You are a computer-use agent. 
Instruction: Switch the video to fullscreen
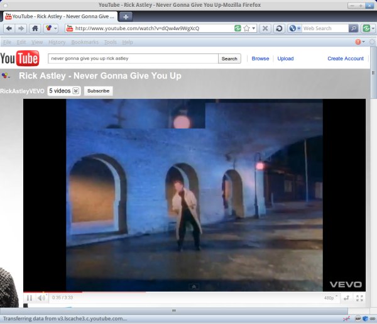(x=359, y=298)
